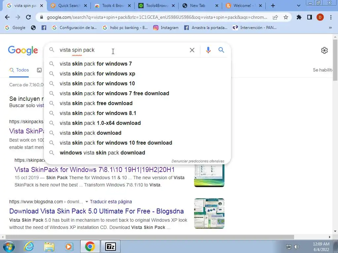Click Traducir esta página link
The image size is (338, 253).
point(111,202)
